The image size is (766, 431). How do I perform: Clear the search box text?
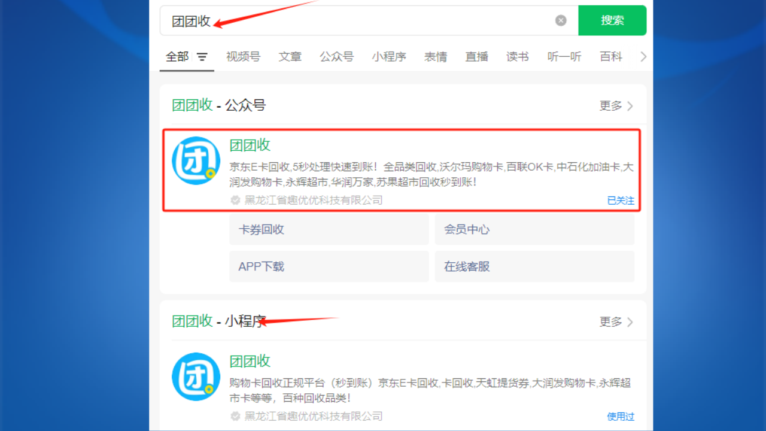click(x=561, y=21)
